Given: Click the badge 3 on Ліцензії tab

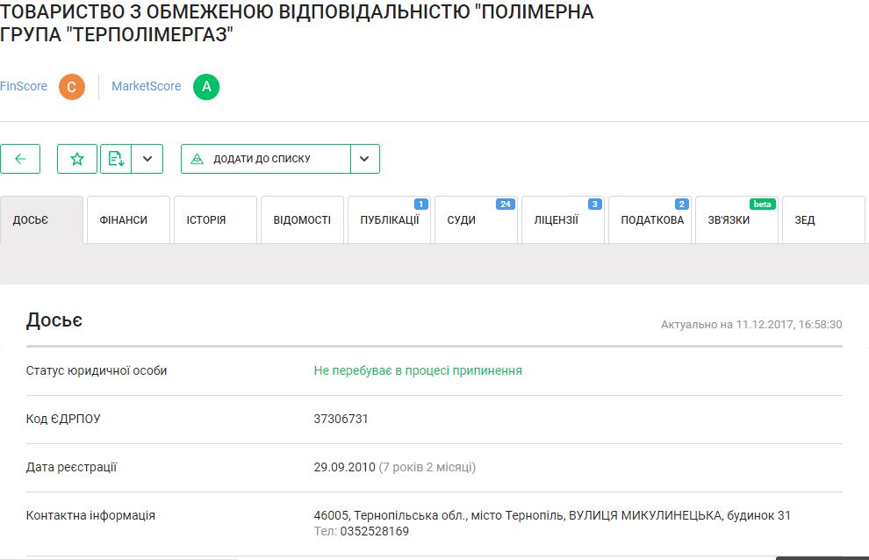Looking at the screenshot, I should pos(594,204).
